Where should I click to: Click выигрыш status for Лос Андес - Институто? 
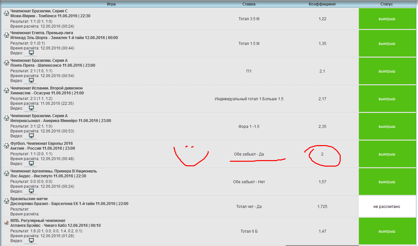coord(387,182)
